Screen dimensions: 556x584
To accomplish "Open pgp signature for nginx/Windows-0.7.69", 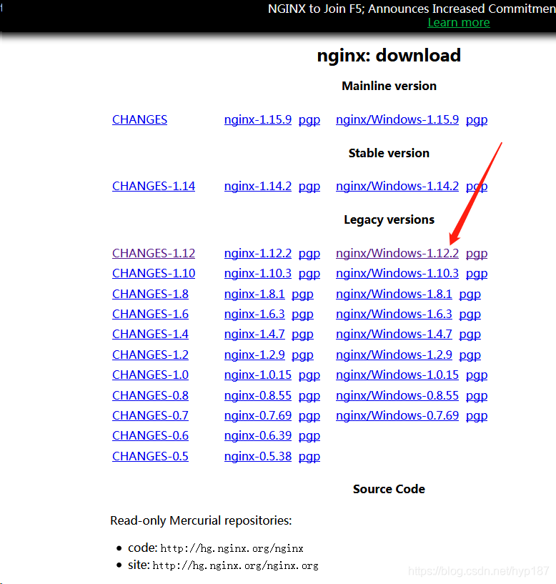I will (x=476, y=416).
